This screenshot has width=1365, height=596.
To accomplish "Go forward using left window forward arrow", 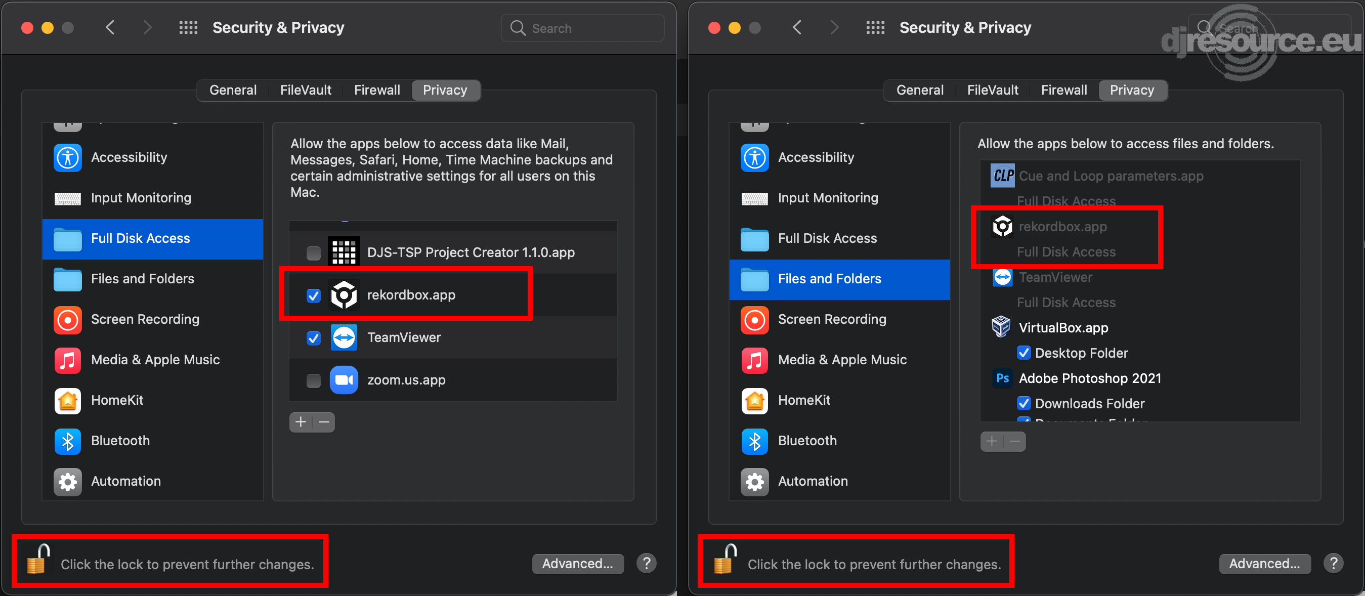I will coord(147,27).
